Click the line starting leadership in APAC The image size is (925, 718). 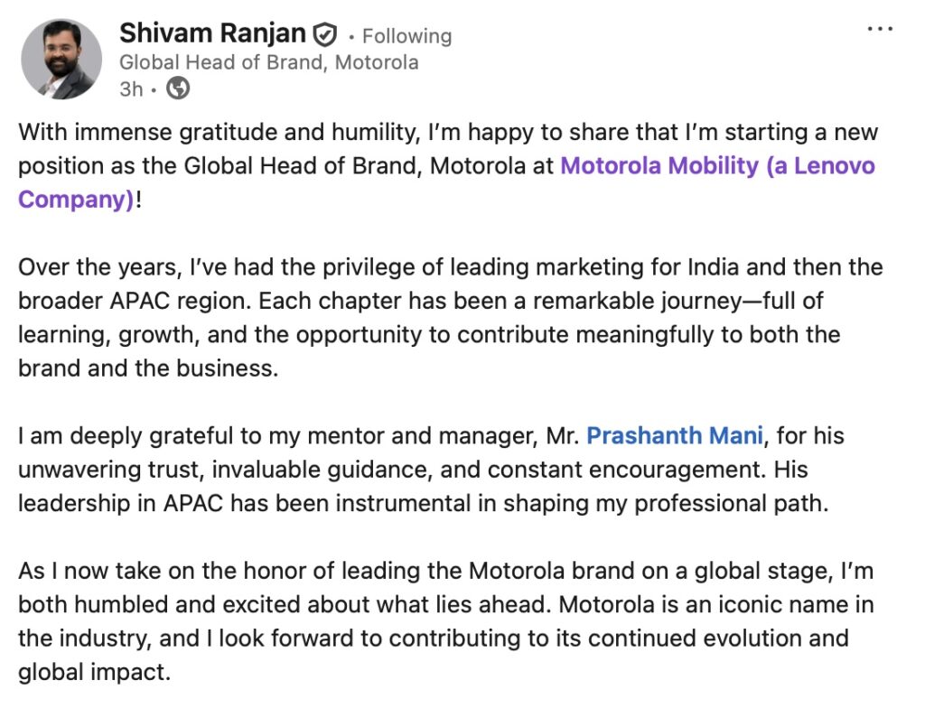tap(424, 503)
